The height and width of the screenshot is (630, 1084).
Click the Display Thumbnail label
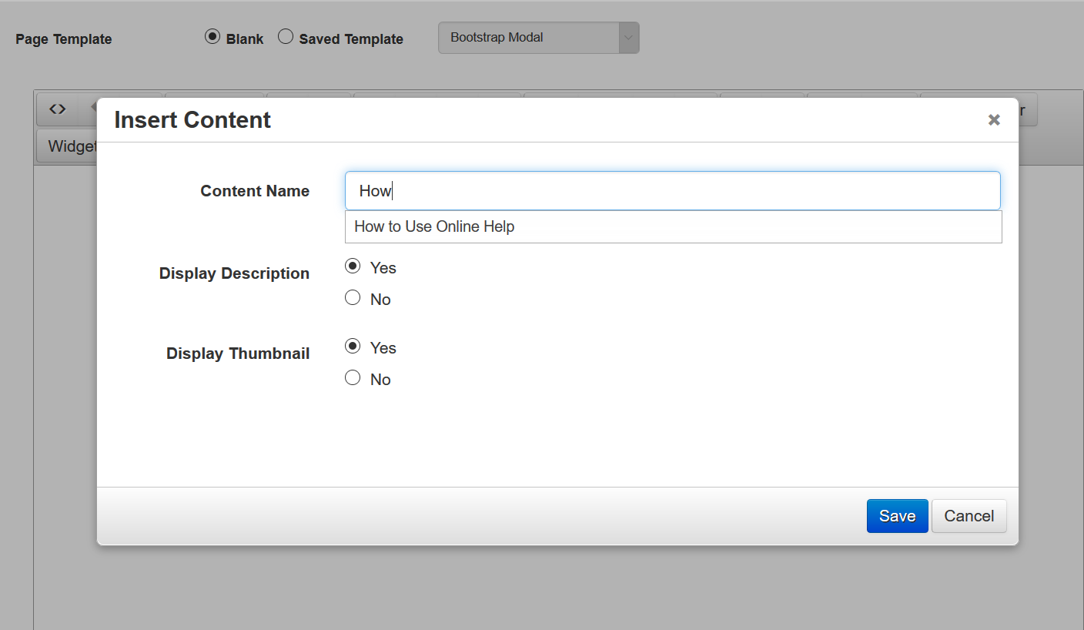tap(238, 354)
